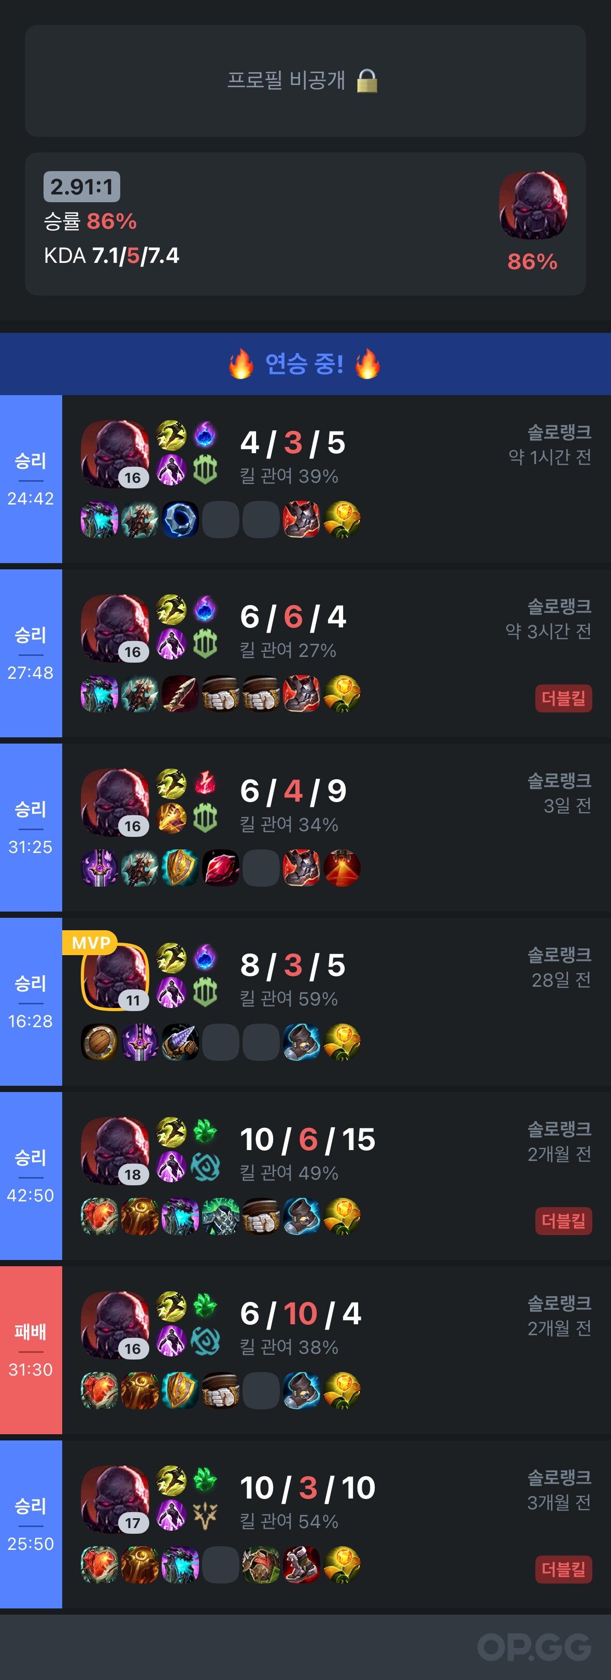This screenshot has height=1680, width=611.
Task: Select the level 17 champion portrait
Action: (115, 1499)
